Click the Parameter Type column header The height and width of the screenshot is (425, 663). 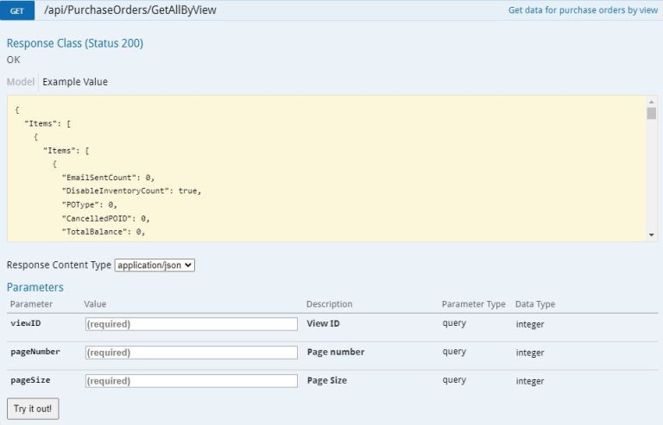tap(474, 303)
